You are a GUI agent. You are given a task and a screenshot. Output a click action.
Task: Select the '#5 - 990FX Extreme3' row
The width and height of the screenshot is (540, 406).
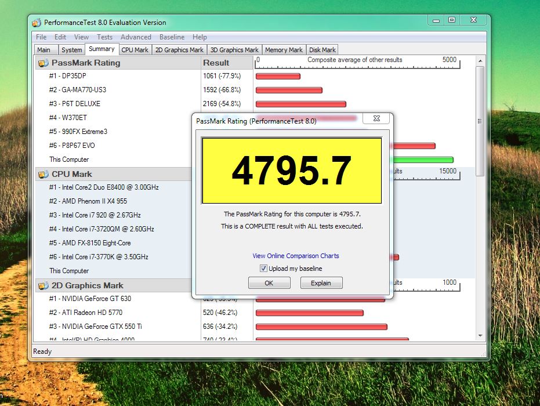click(x=78, y=132)
